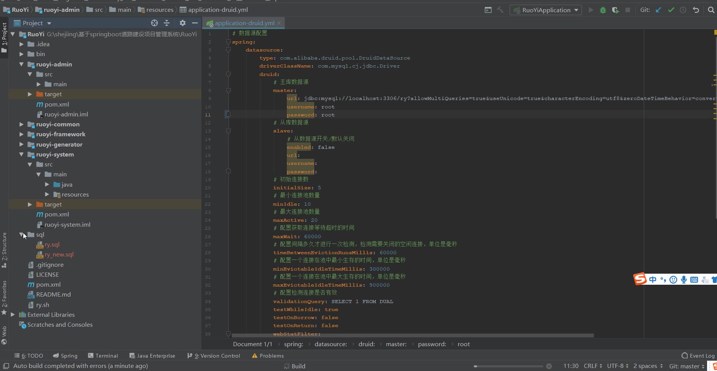The image size is (717, 371).
Task: Cancel background task in status bar
Action: click(549, 366)
